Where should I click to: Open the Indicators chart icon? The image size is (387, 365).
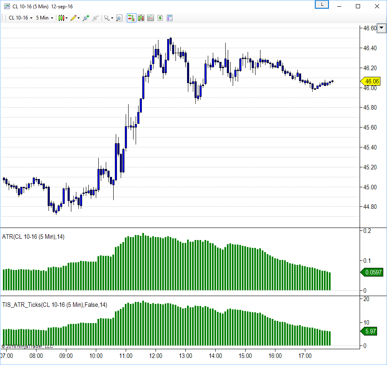tap(150, 18)
